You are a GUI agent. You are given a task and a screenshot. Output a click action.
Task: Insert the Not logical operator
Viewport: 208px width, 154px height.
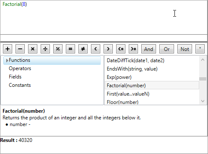tap(185, 49)
